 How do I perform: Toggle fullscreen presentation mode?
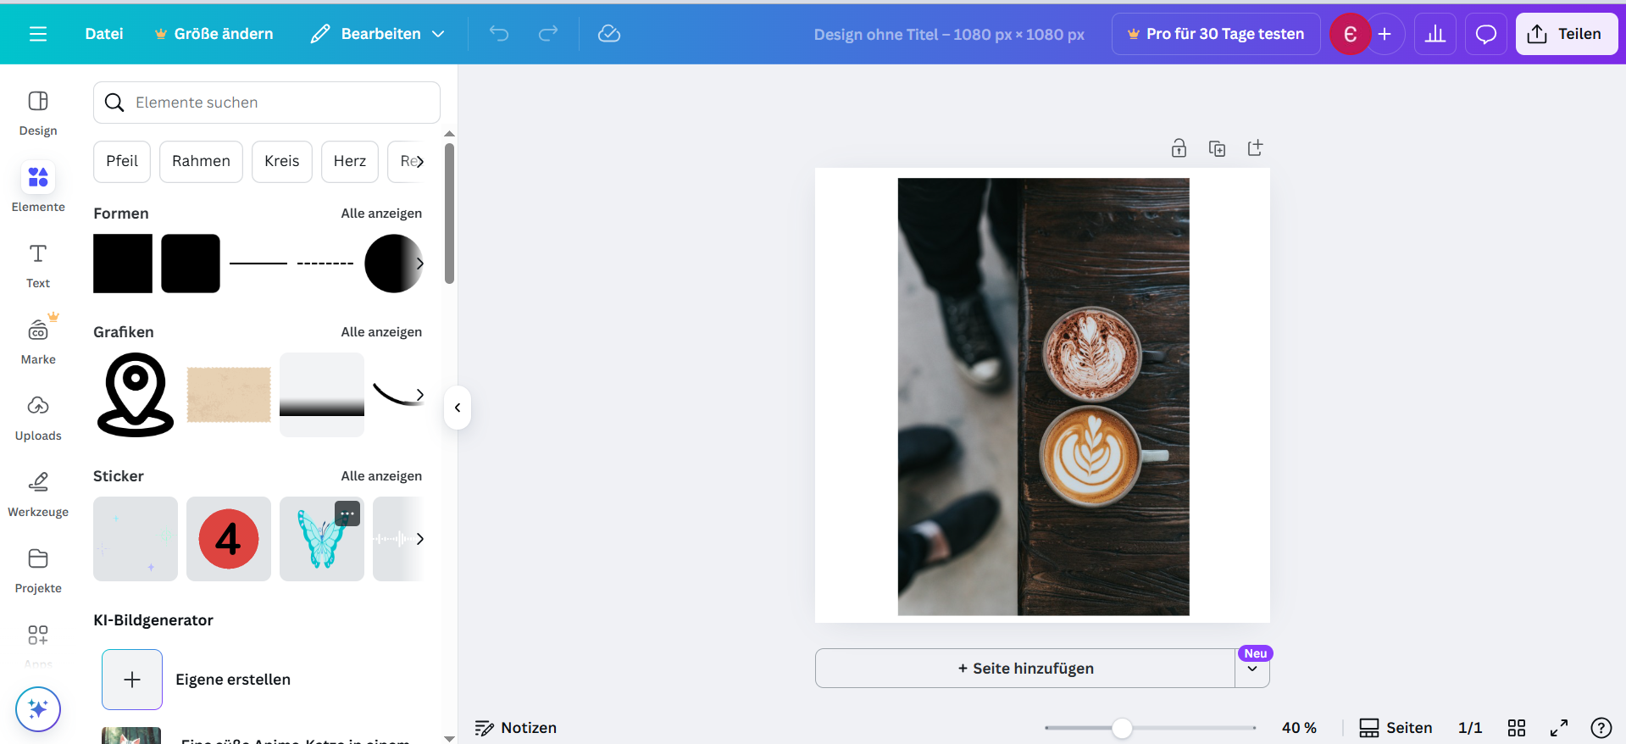[x=1558, y=728]
